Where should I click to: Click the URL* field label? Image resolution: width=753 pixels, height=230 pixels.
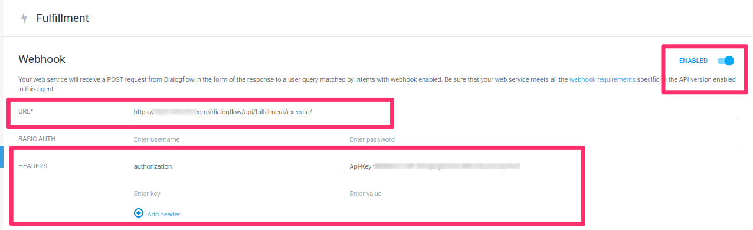(x=26, y=112)
